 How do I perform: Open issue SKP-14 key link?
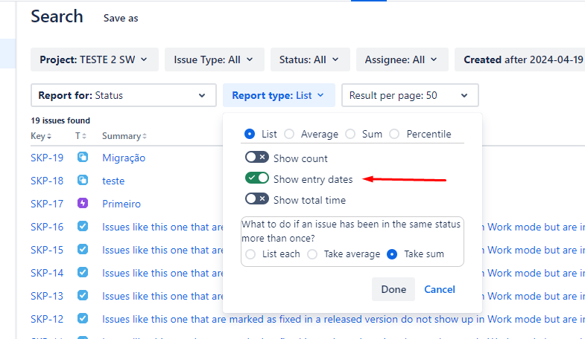tap(47, 273)
